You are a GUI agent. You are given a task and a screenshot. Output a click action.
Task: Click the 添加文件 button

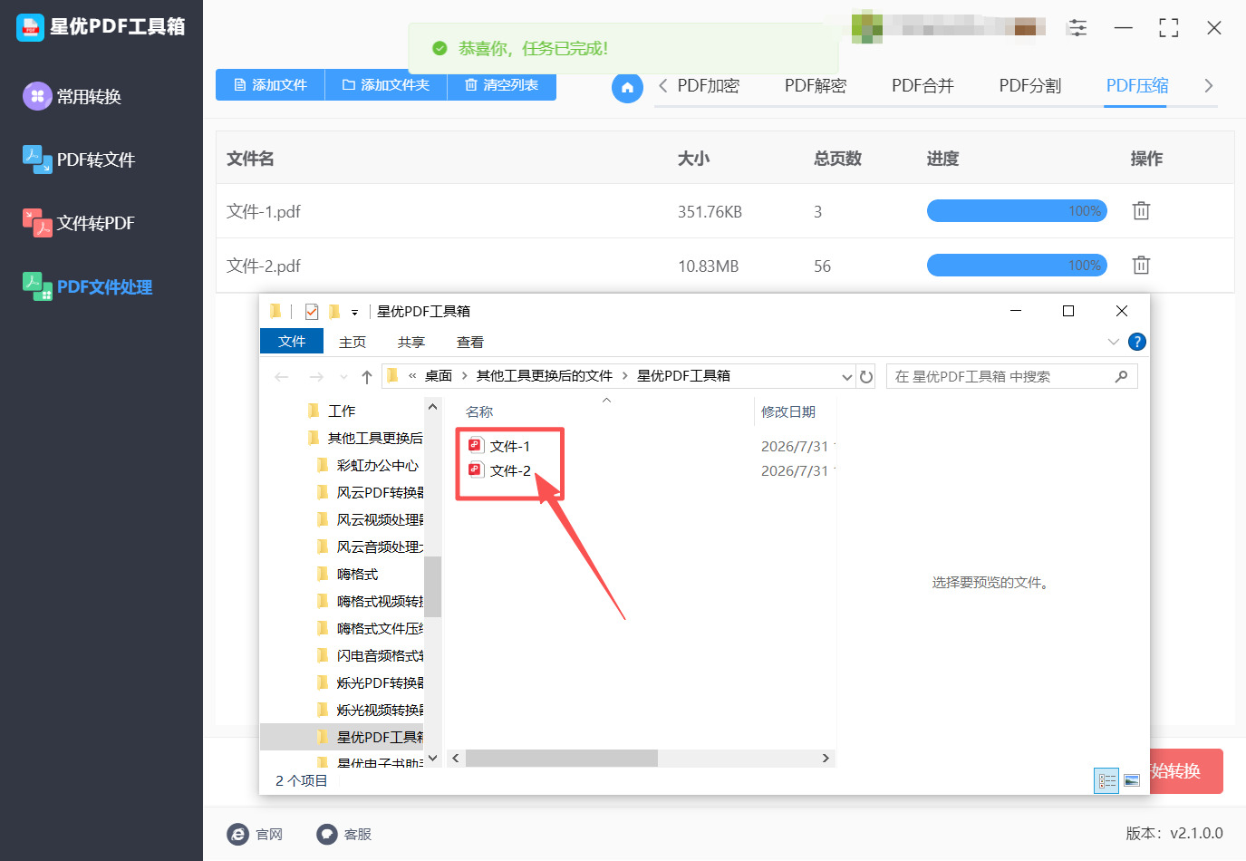[270, 85]
